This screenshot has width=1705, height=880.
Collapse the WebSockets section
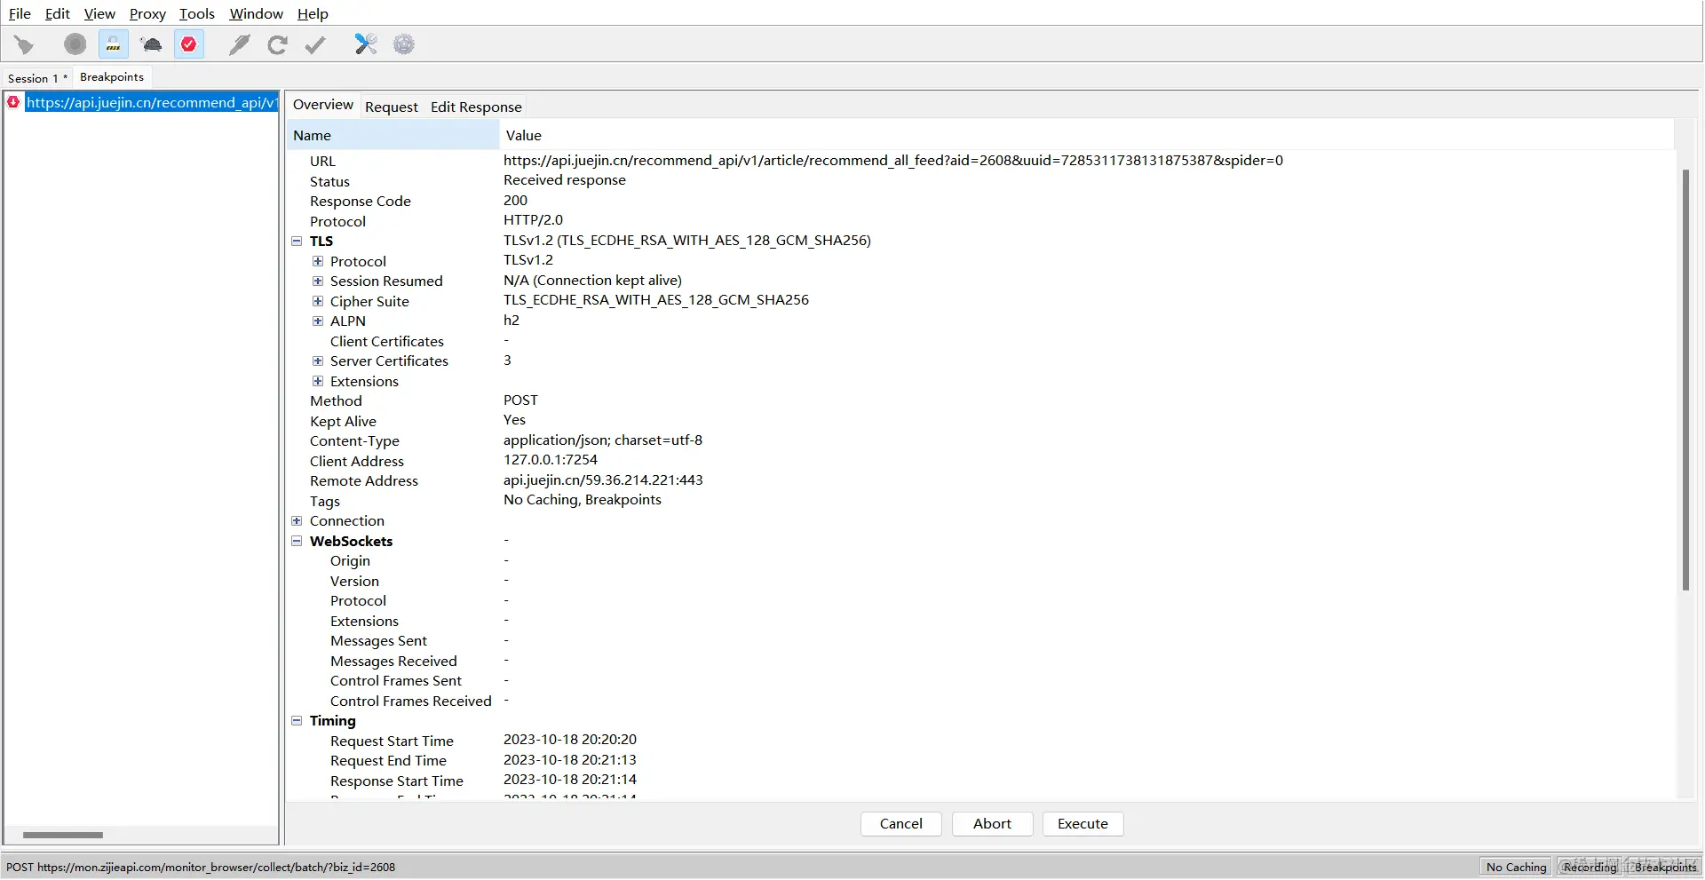[x=297, y=541]
